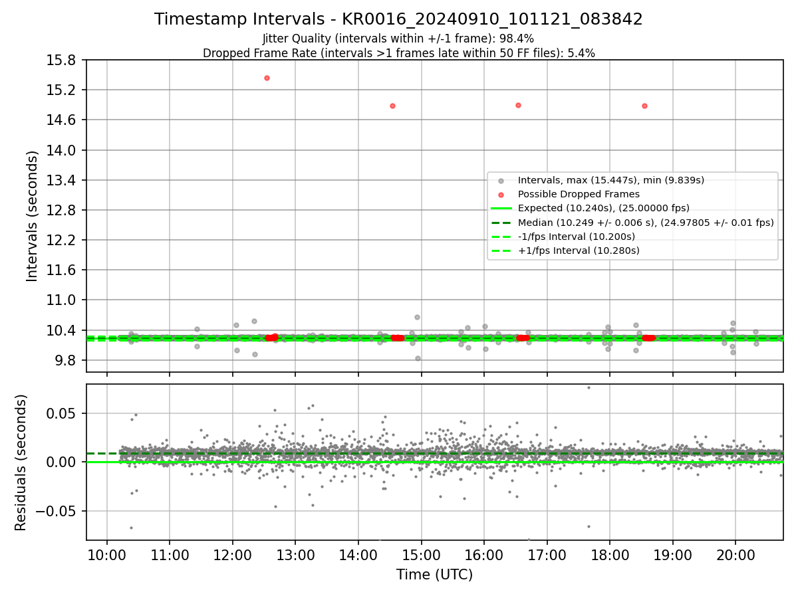Click the "10:00" time tick label
The image size is (798, 598).
(107, 555)
